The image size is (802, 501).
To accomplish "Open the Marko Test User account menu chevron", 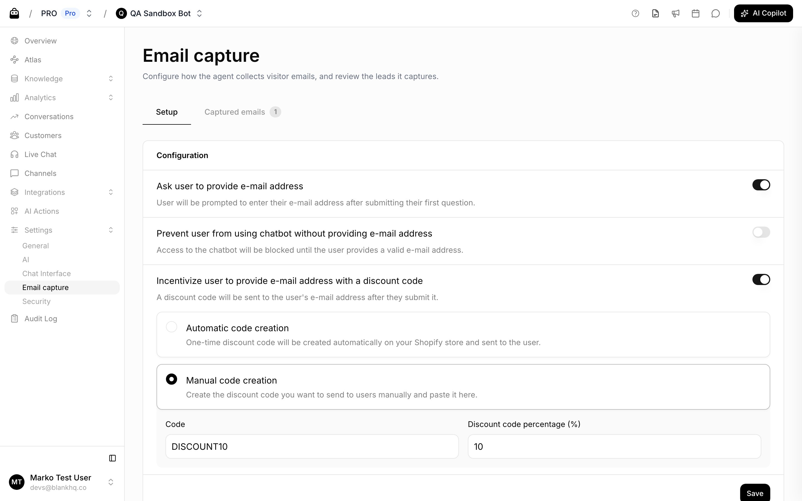I will [x=111, y=482].
